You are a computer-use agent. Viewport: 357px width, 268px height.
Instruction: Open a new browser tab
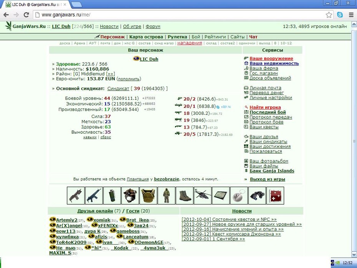point(76,4)
